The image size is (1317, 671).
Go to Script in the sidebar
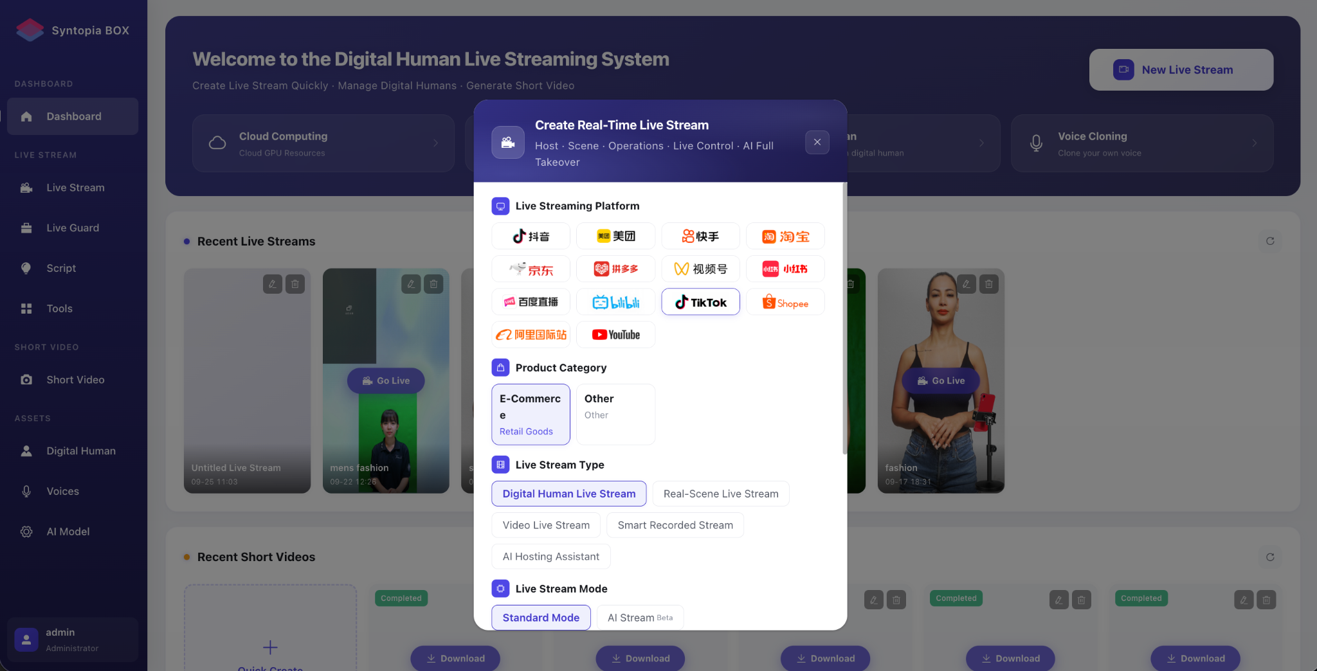(x=73, y=268)
